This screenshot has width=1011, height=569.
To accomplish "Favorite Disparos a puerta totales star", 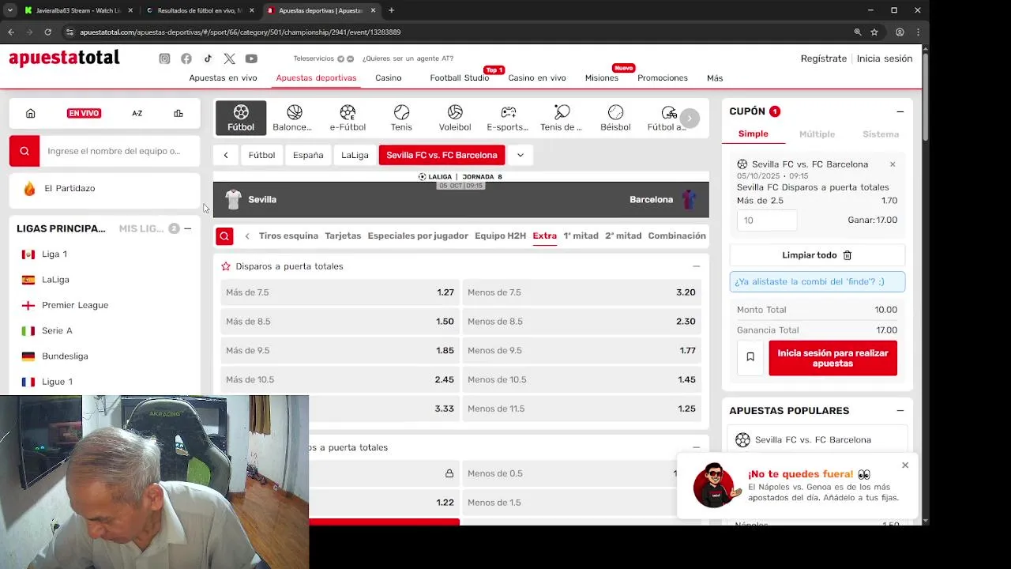I will click(226, 266).
